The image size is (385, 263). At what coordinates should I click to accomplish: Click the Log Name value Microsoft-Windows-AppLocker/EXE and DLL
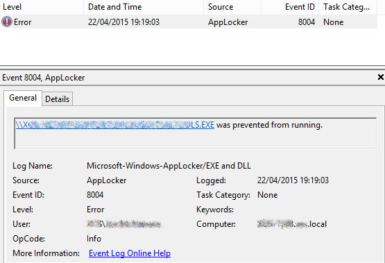(x=169, y=166)
